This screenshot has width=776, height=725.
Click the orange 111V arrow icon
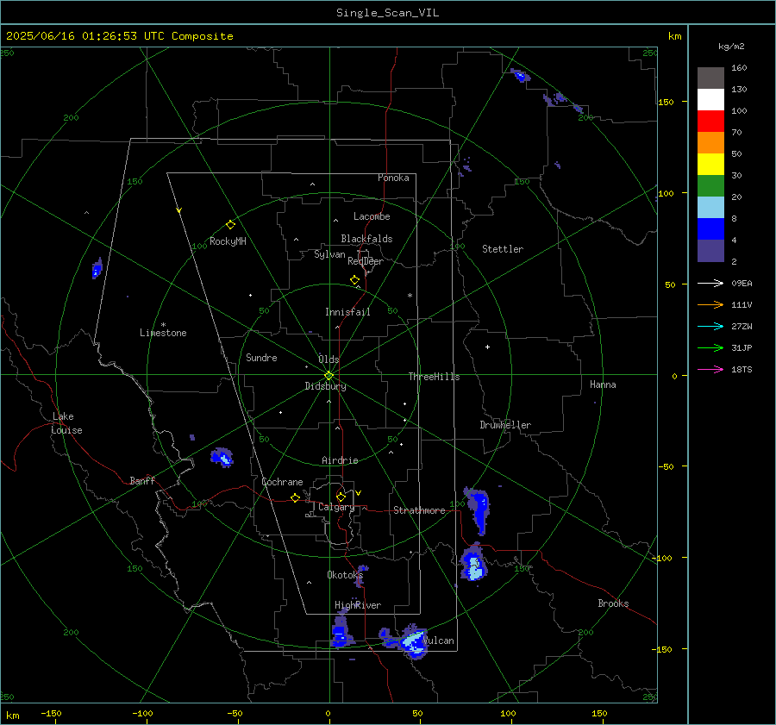coord(710,305)
